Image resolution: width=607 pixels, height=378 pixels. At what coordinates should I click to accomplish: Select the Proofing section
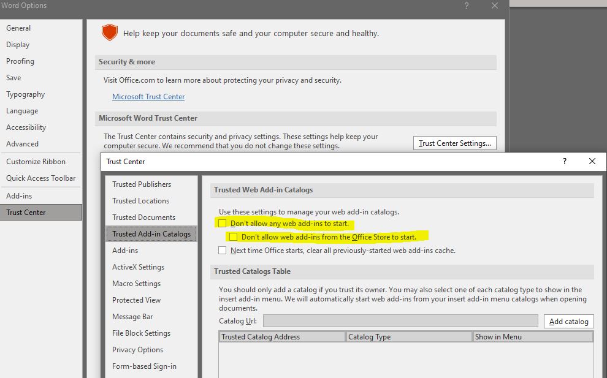coord(20,61)
